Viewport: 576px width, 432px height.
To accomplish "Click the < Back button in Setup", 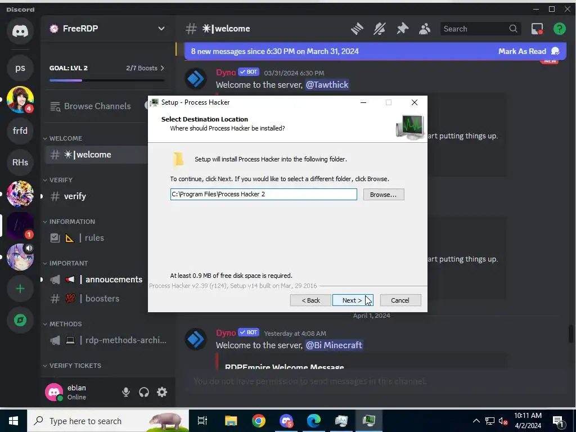I will point(310,300).
